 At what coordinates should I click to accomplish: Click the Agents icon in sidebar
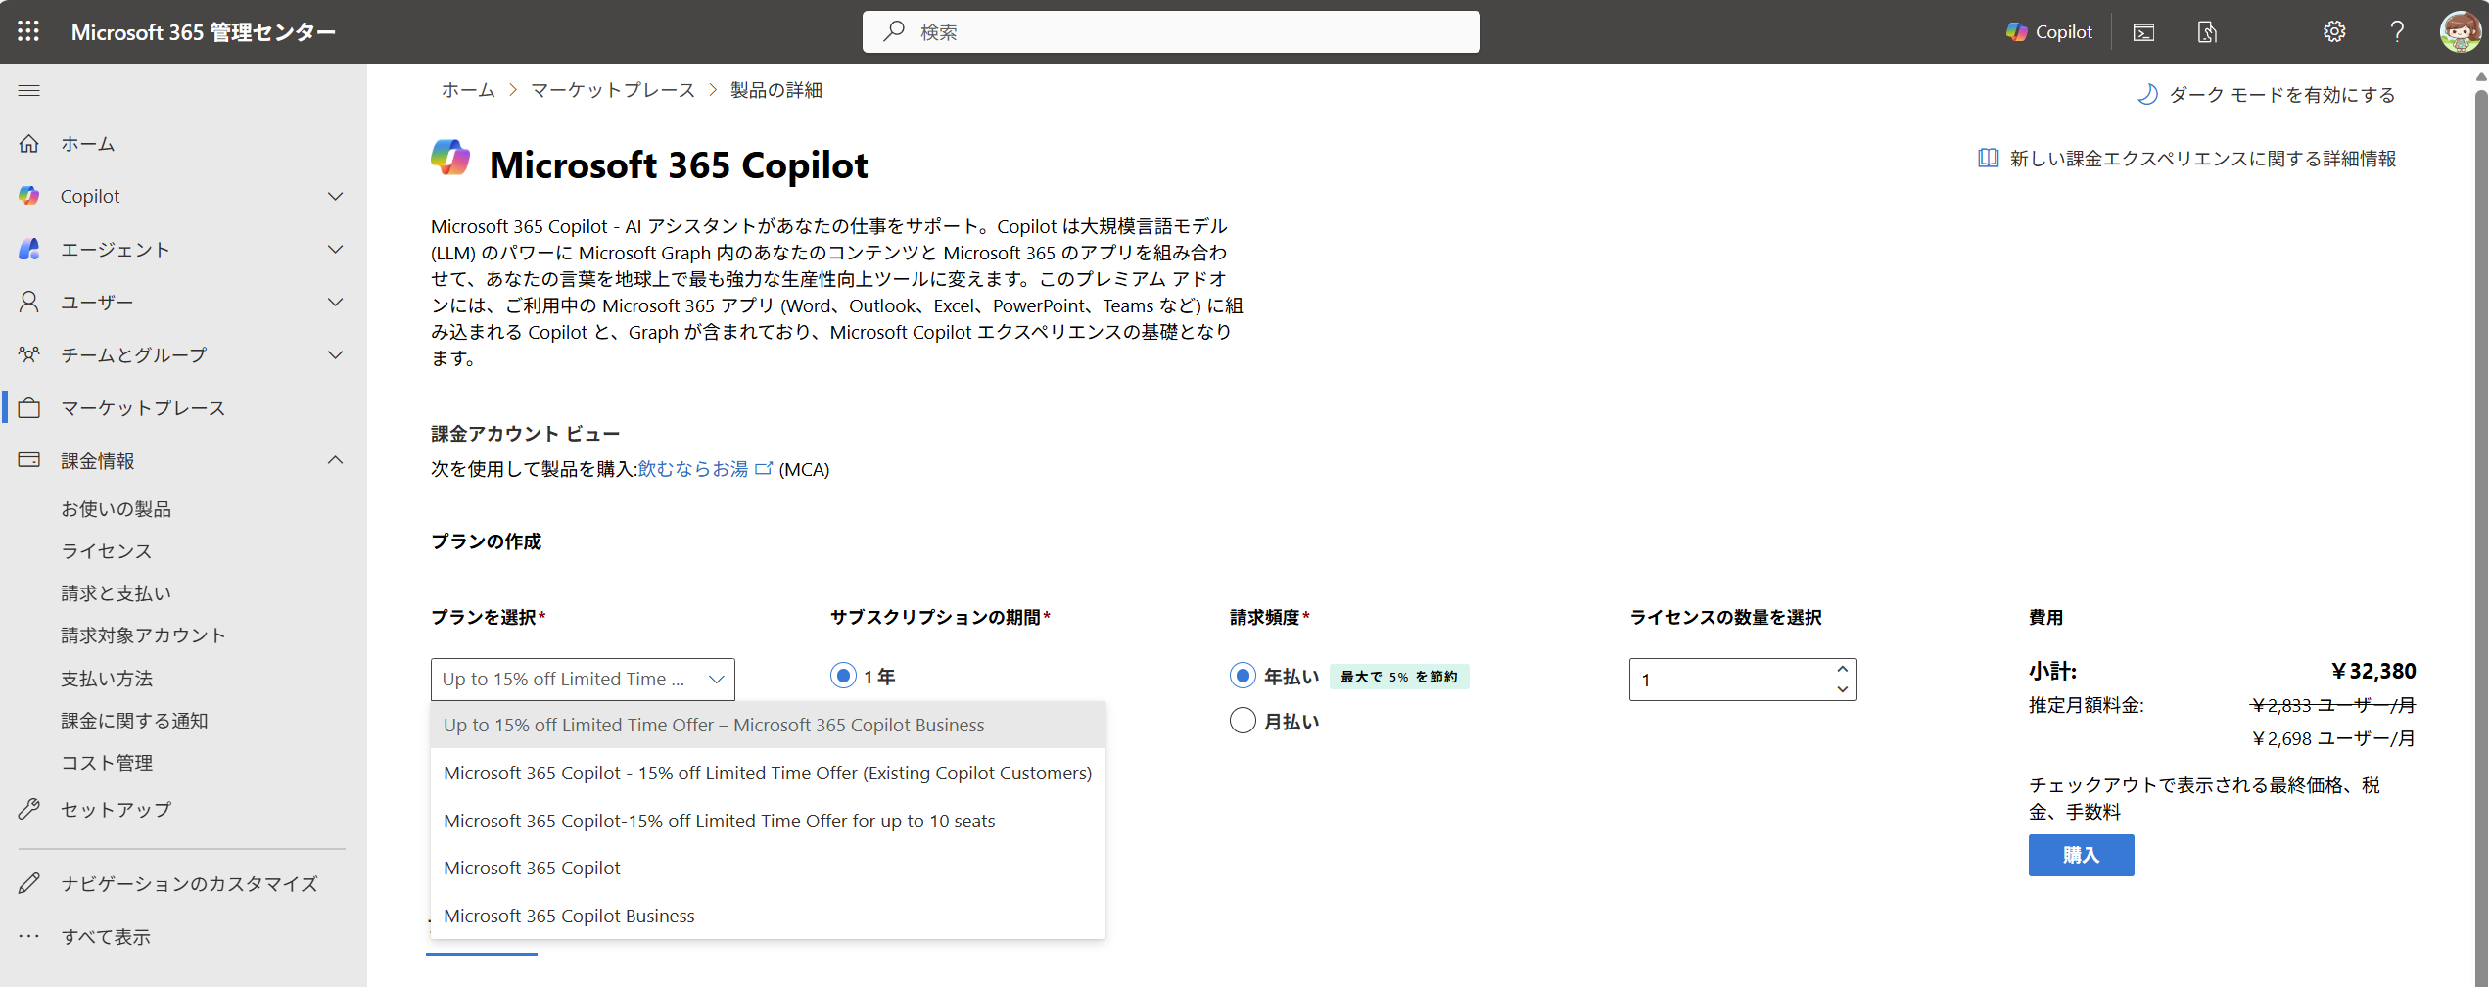pos(29,249)
